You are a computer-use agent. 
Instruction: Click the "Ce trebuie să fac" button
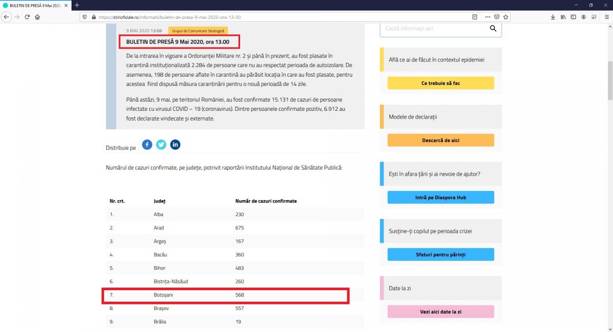click(440, 83)
